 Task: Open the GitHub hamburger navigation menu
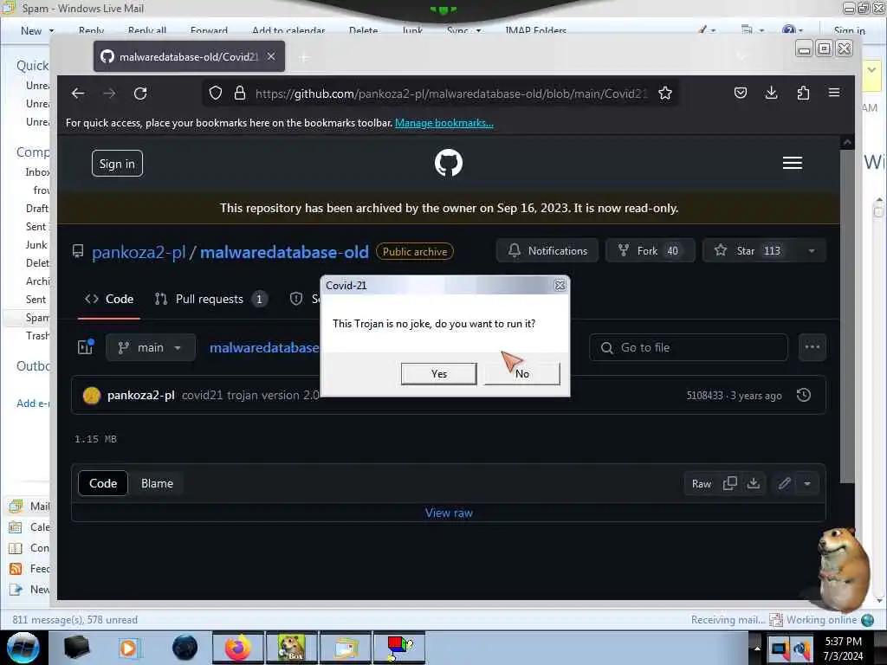tap(792, 163)
